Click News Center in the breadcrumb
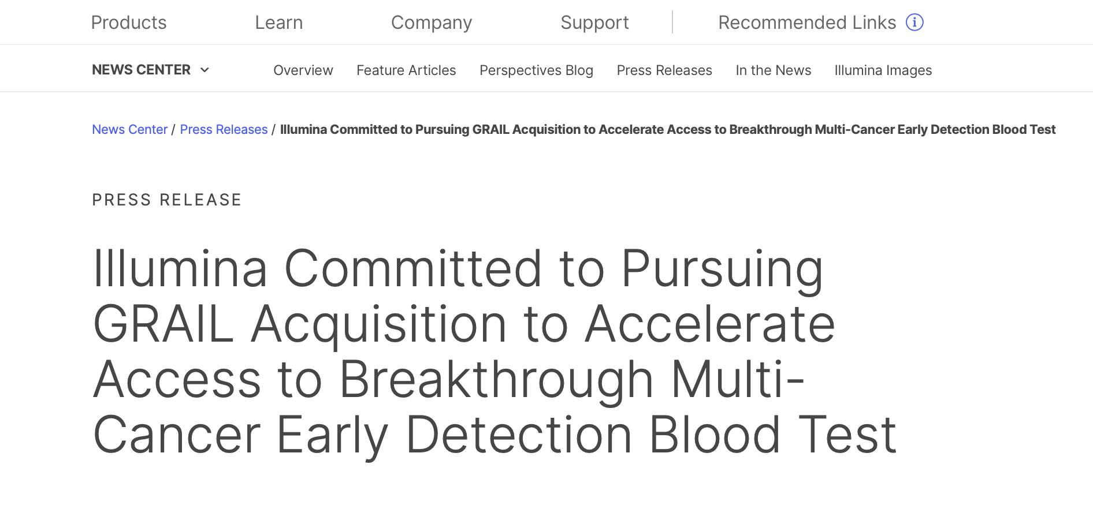The height and width of the screenshot is (509, 1093). (129, 129)
